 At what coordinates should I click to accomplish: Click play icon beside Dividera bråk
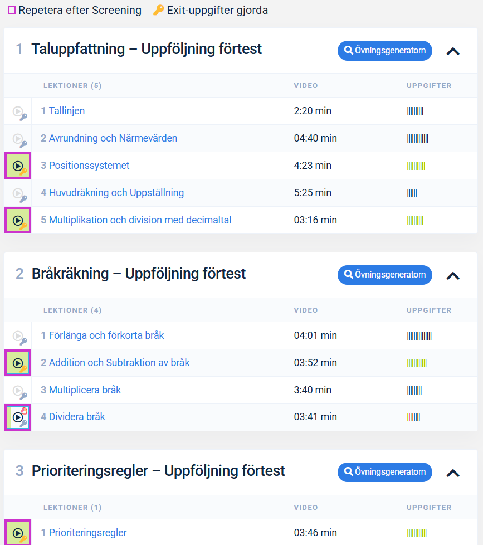(x=18, y=417)
